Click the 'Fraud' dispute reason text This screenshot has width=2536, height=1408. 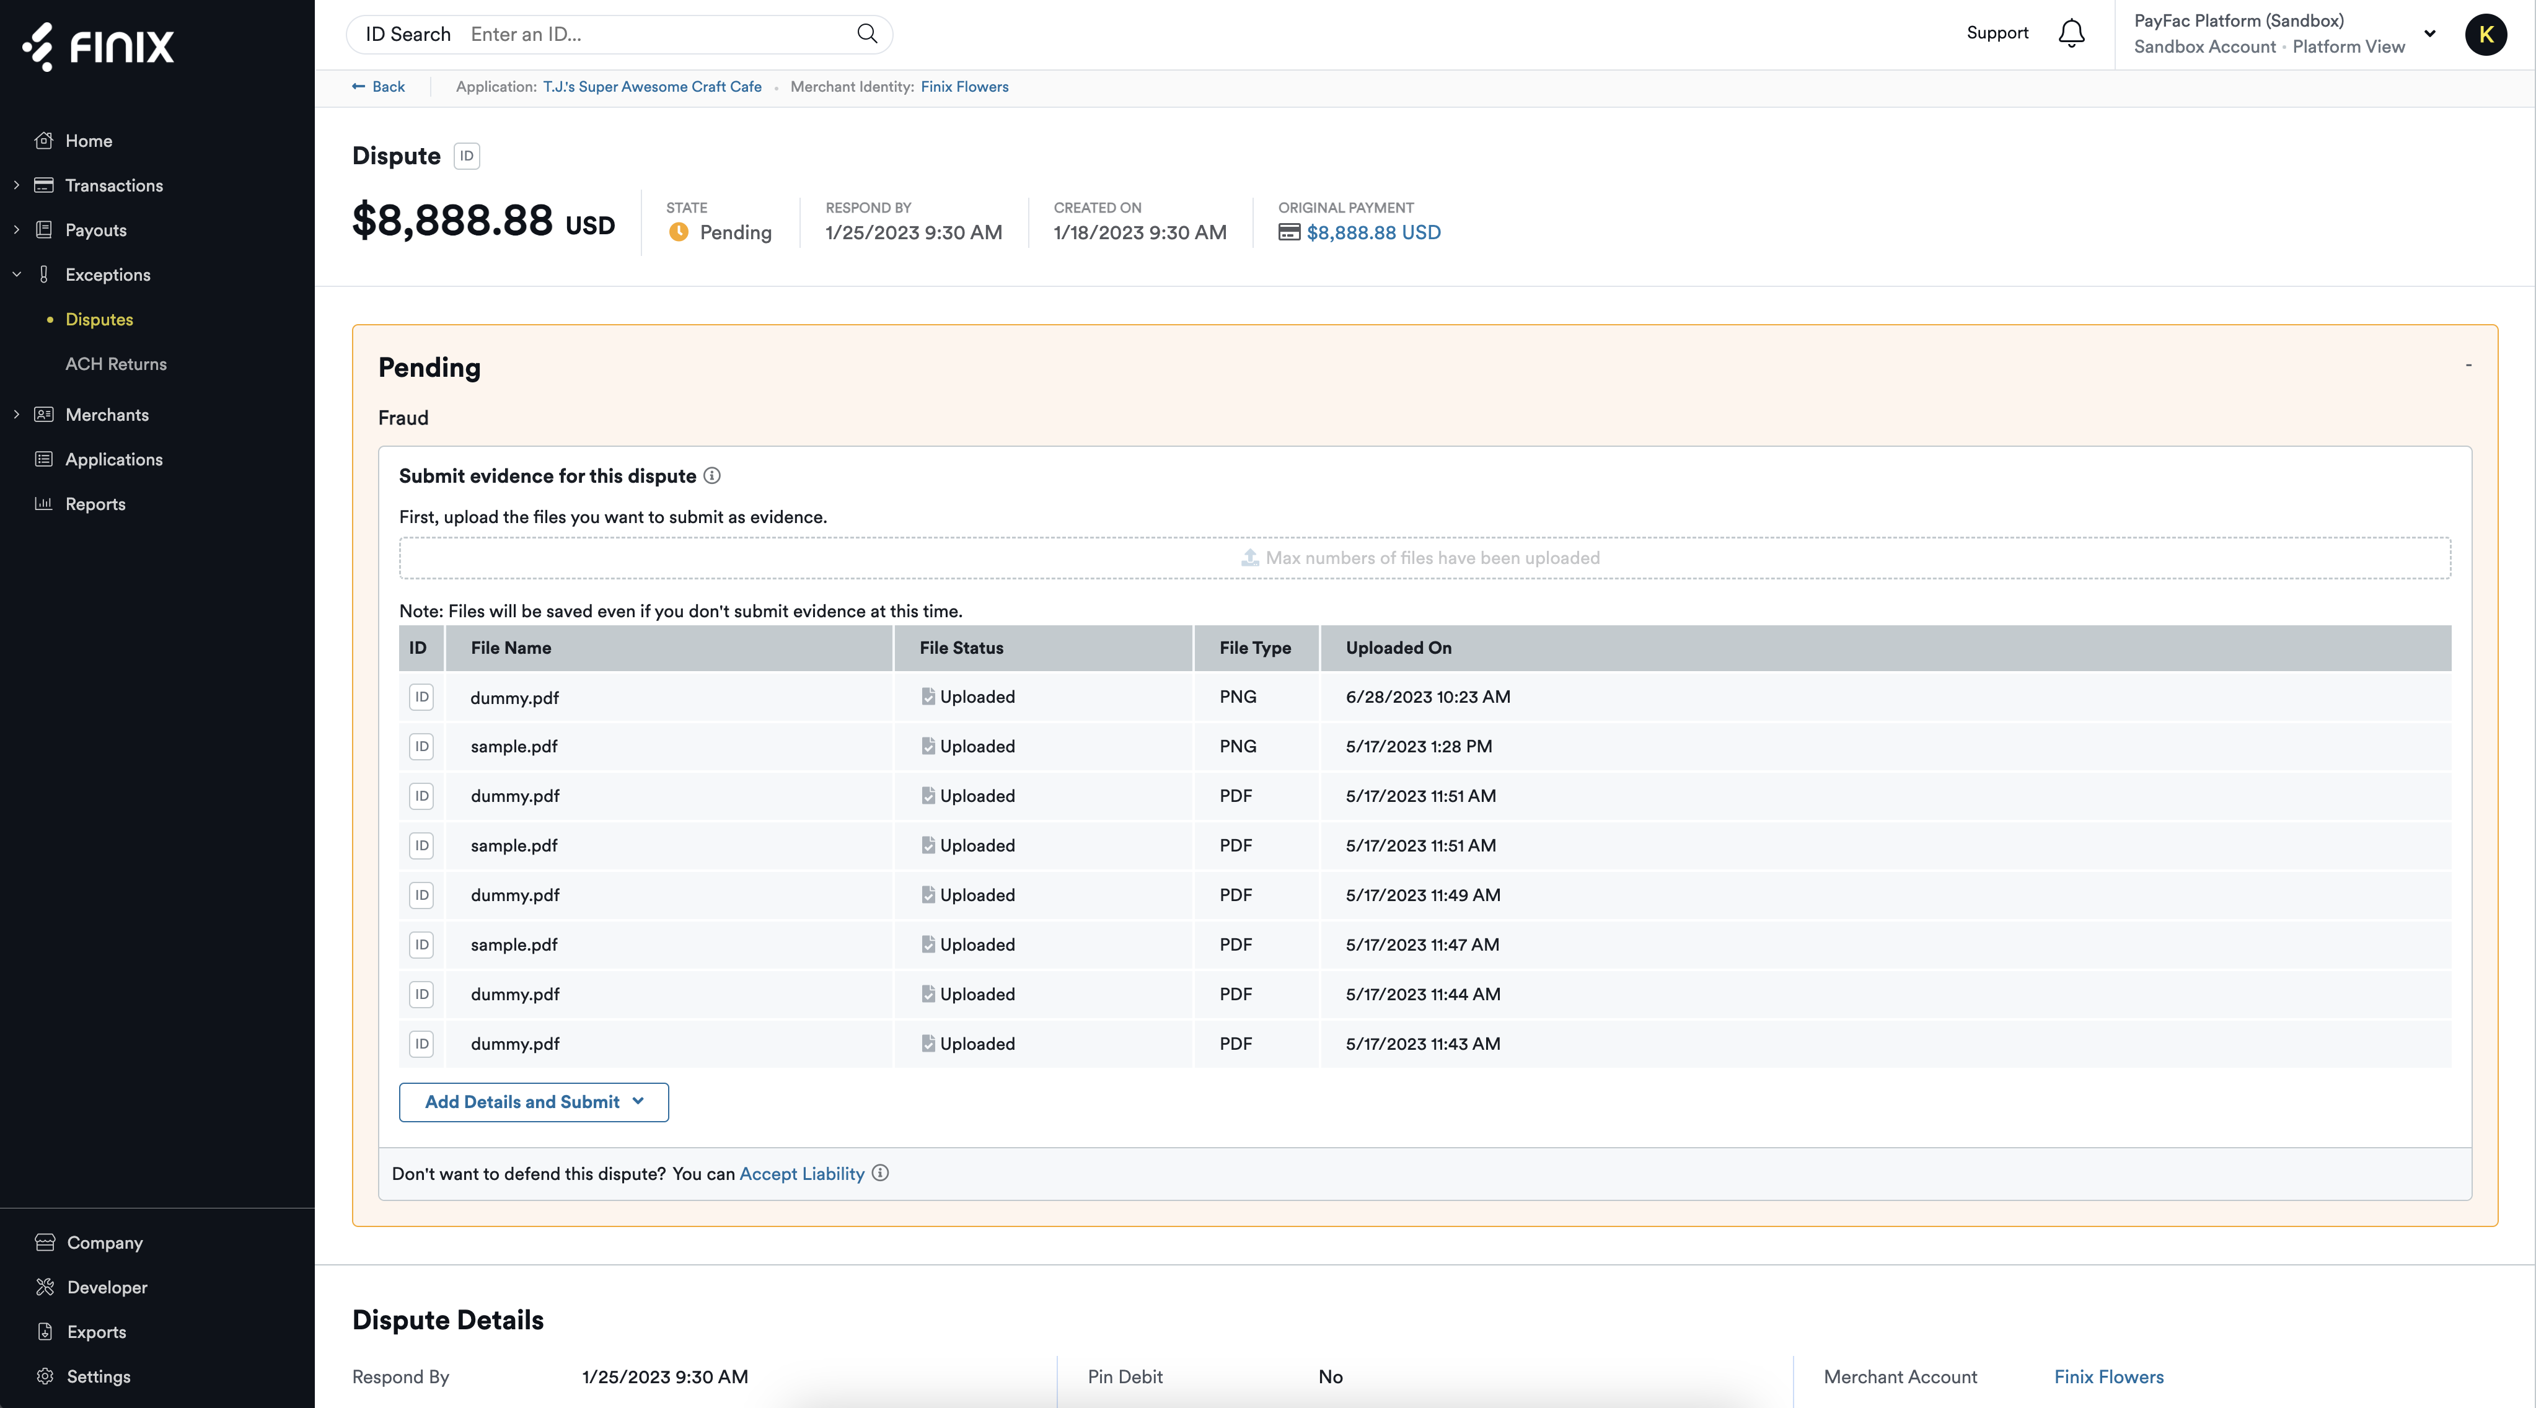click(x=403, y=418)
